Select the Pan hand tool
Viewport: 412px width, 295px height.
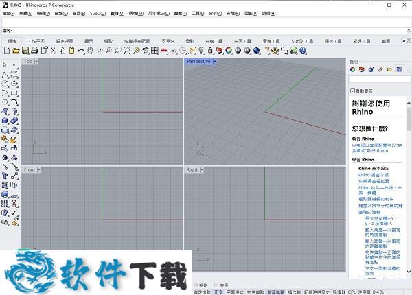[x=90, y=50]
